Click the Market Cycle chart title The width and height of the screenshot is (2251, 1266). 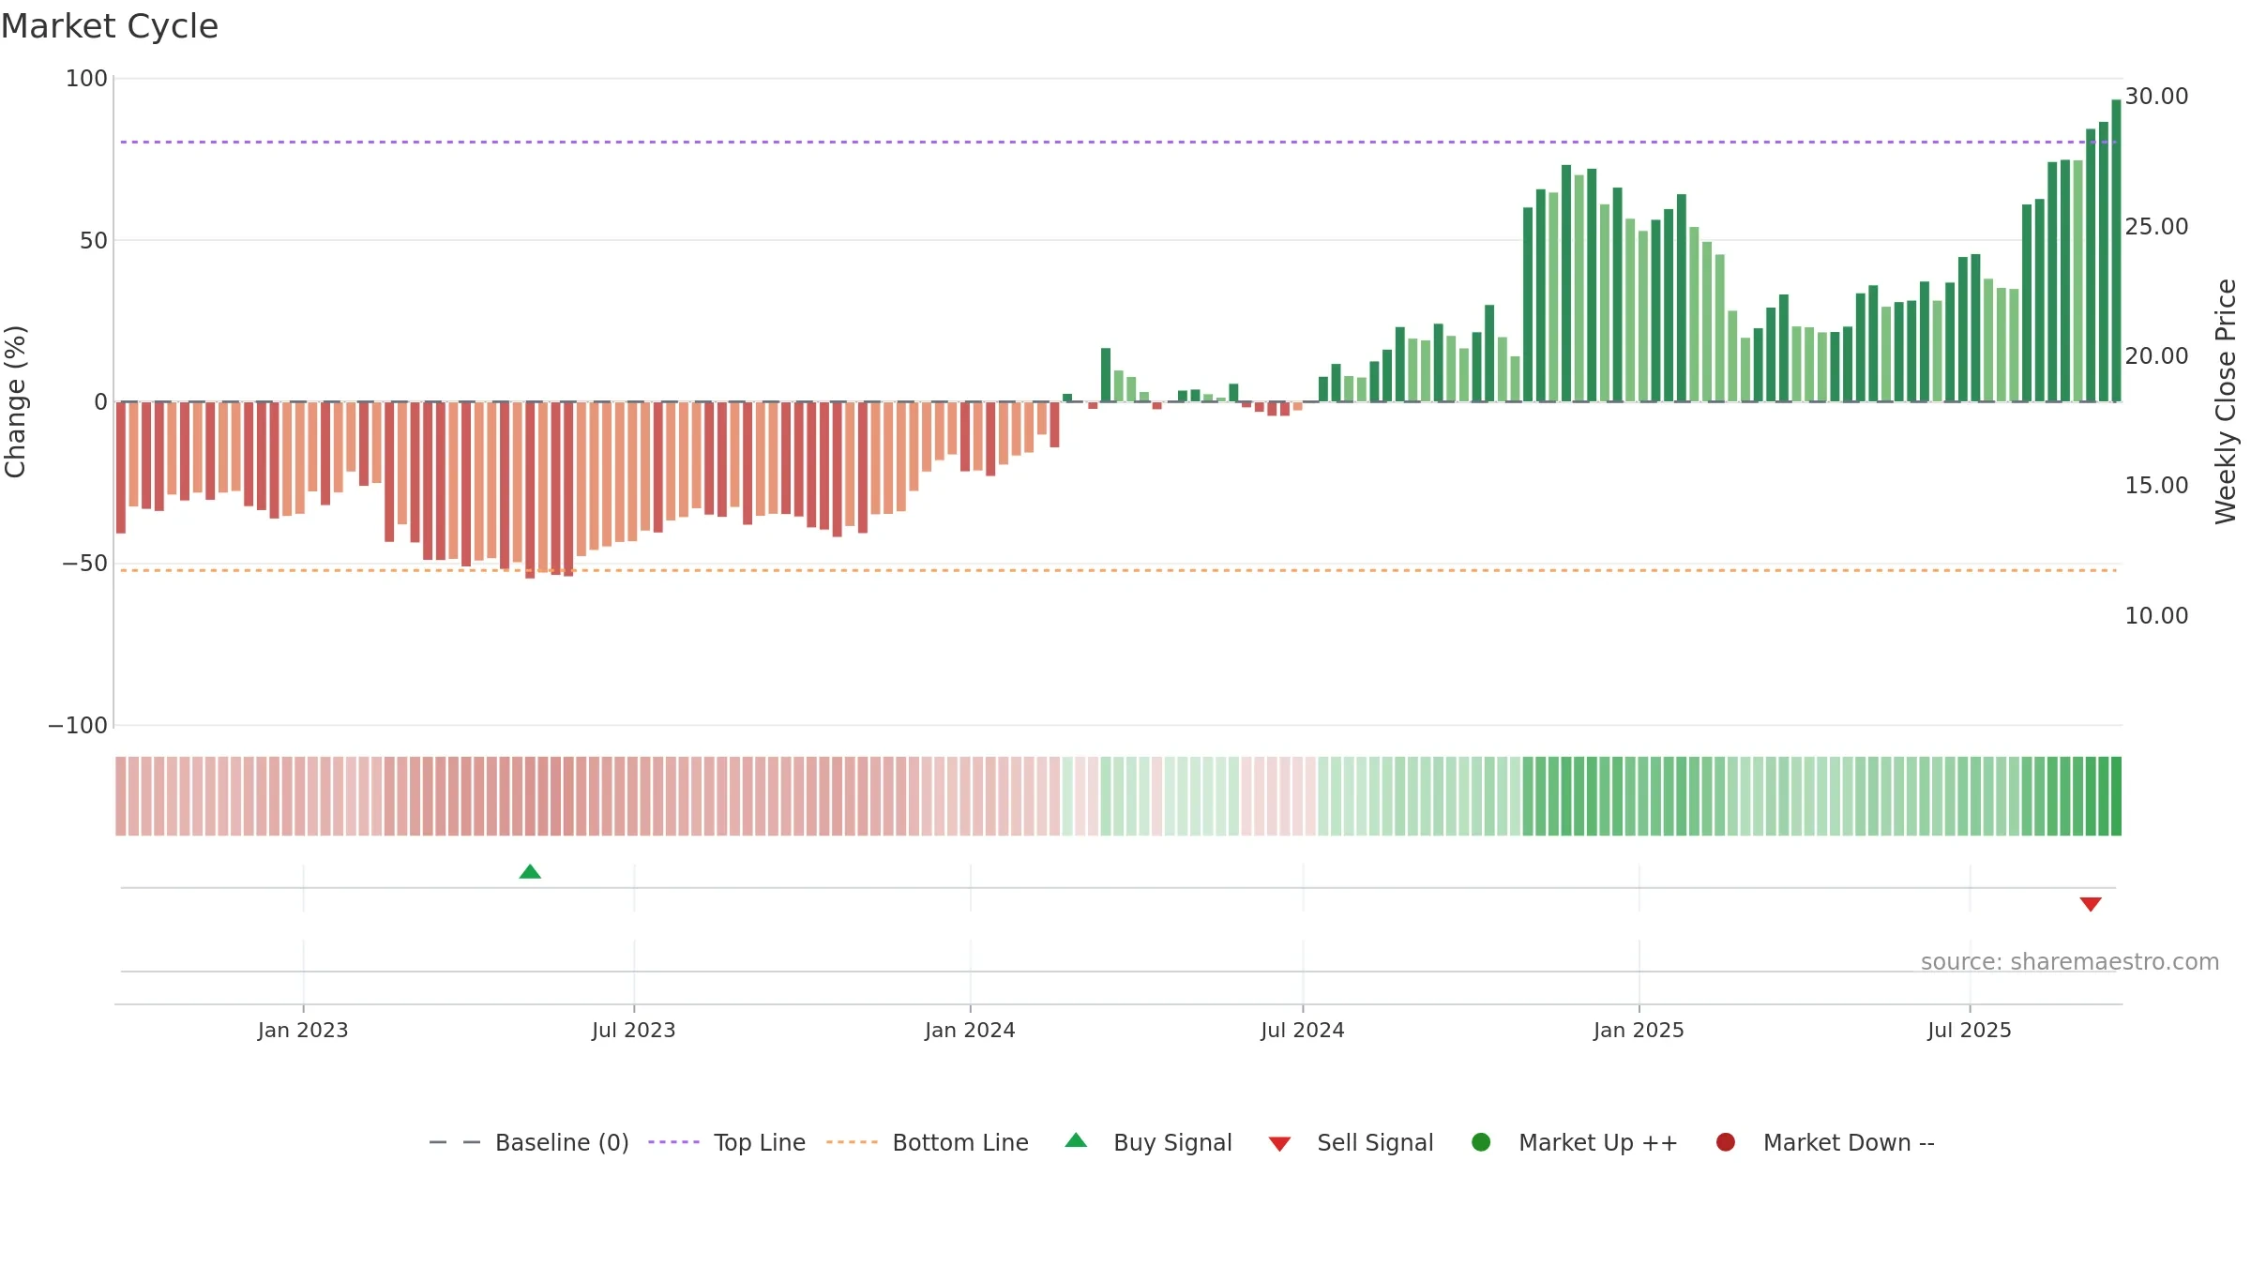coord(110,26)
